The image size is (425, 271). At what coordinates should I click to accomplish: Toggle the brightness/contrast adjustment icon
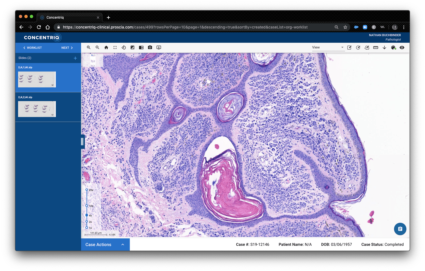[133, 47]
